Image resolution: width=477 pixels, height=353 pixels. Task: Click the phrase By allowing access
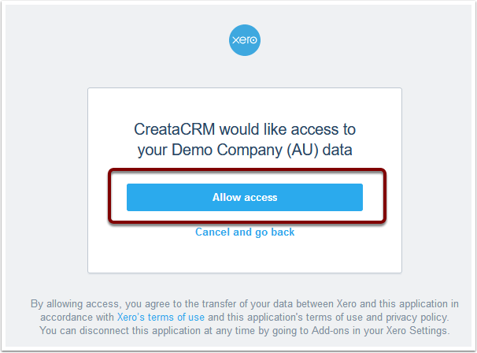click(x=75, y=303)
